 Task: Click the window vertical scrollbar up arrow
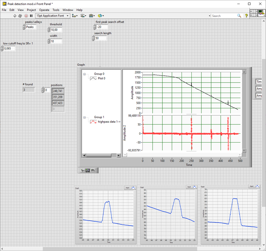[x=264, y=21]
